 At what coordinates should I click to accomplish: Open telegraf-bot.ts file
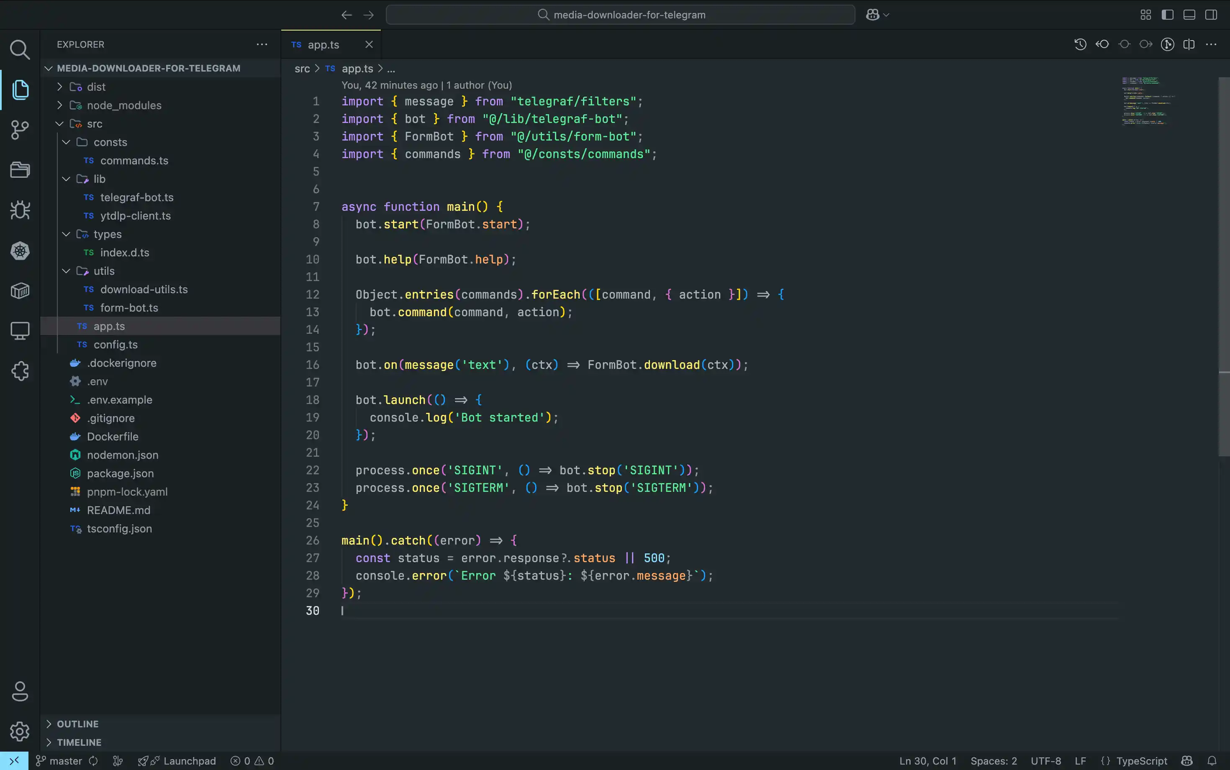[x=160, y=197]
